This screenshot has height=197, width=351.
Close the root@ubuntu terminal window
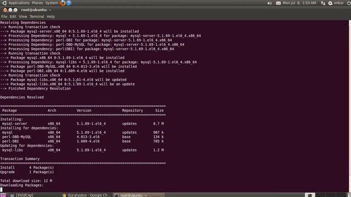coord(5,10)
